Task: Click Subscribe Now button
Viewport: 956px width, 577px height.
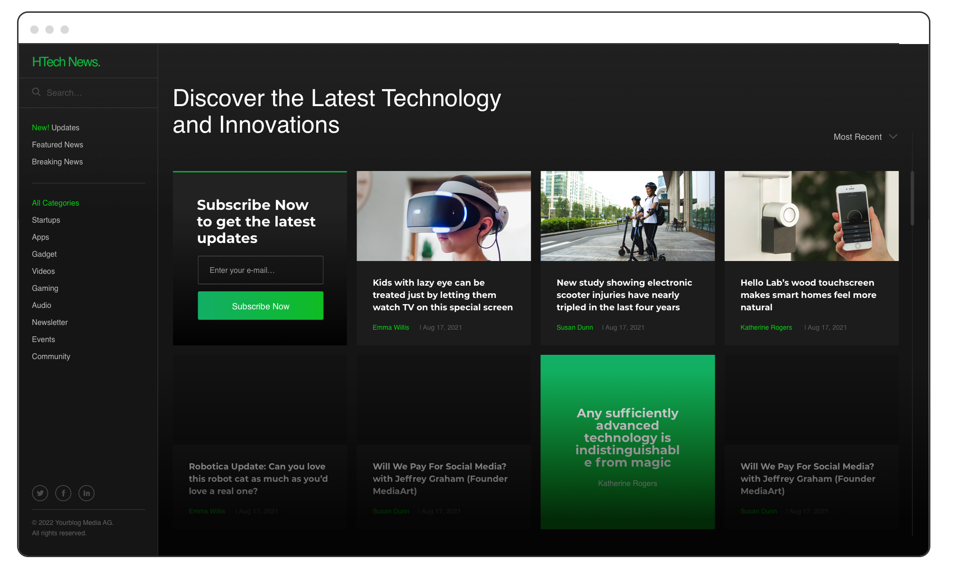Action: (x=260, y=306)
